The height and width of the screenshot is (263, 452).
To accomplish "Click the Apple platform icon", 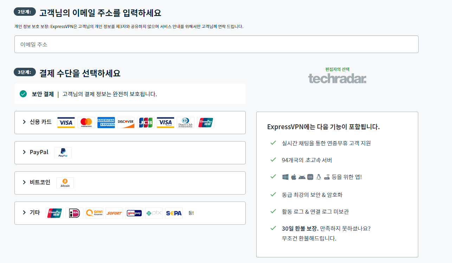I will (294, 177).
